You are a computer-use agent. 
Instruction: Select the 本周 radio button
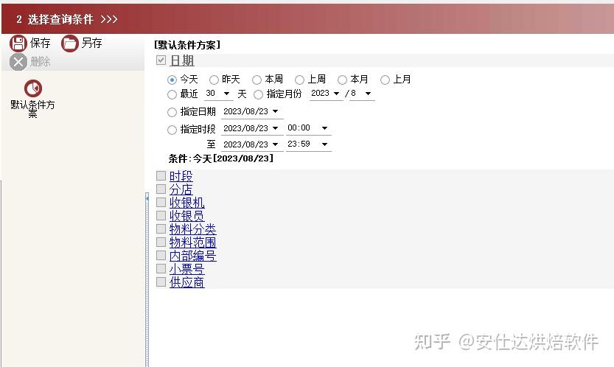click(x=257, y=80)
